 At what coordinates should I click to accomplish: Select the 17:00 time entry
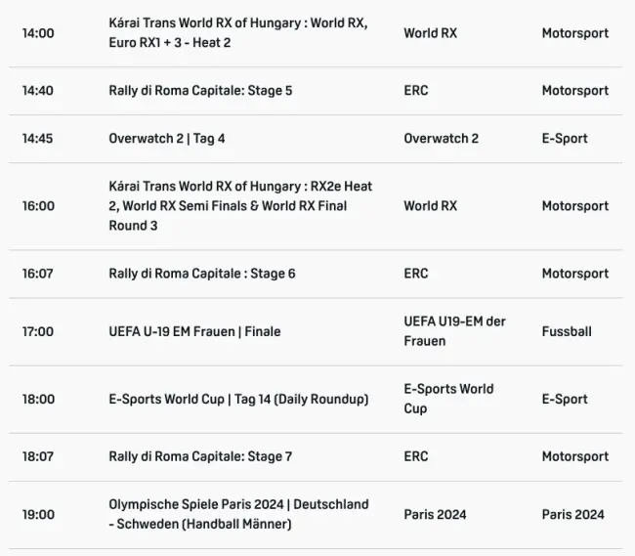[38, 331]
